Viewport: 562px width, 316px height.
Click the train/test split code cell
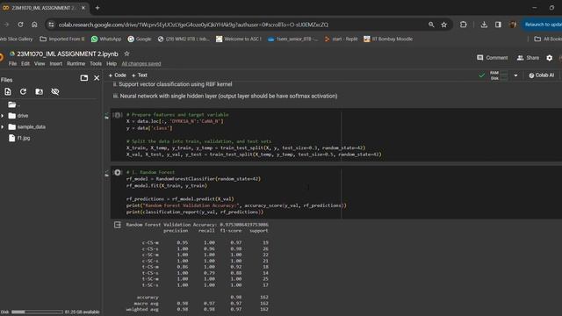tap(335, 134)
